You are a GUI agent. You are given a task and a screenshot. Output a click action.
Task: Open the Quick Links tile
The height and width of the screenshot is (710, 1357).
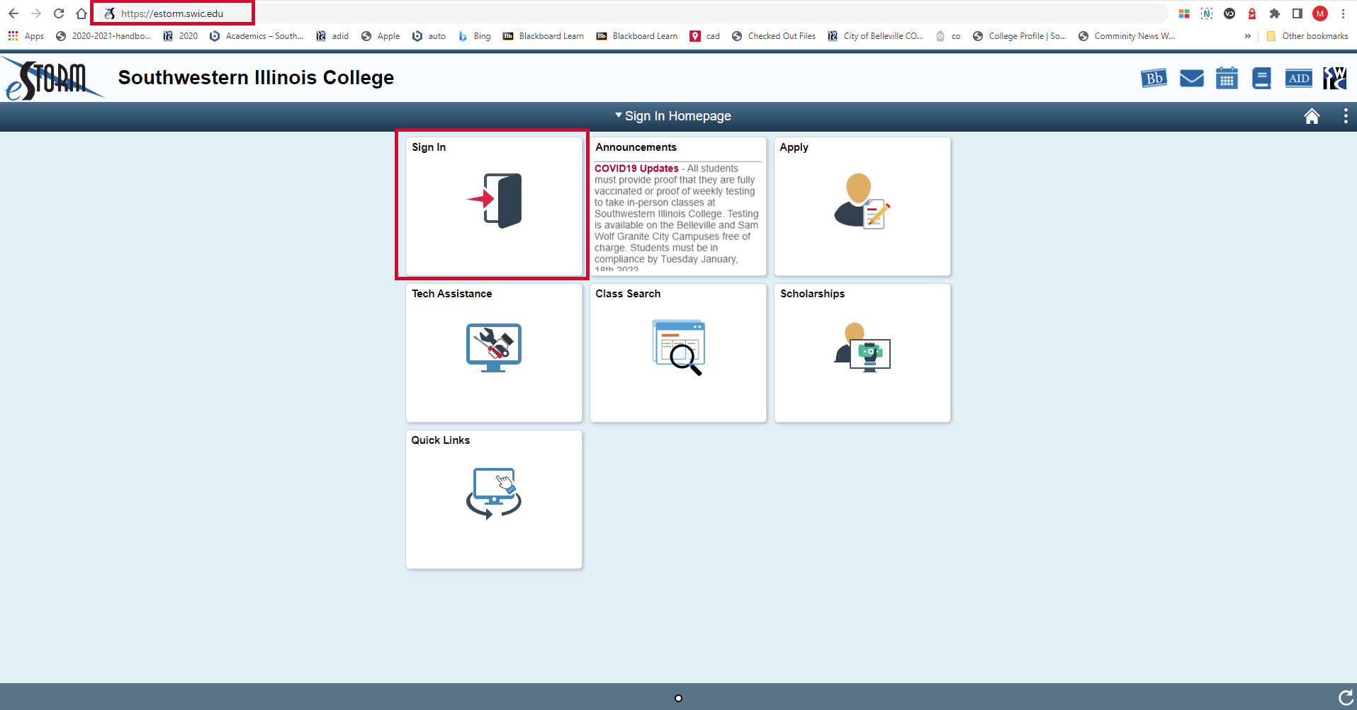pyautogui.click(x=493, y=499)
